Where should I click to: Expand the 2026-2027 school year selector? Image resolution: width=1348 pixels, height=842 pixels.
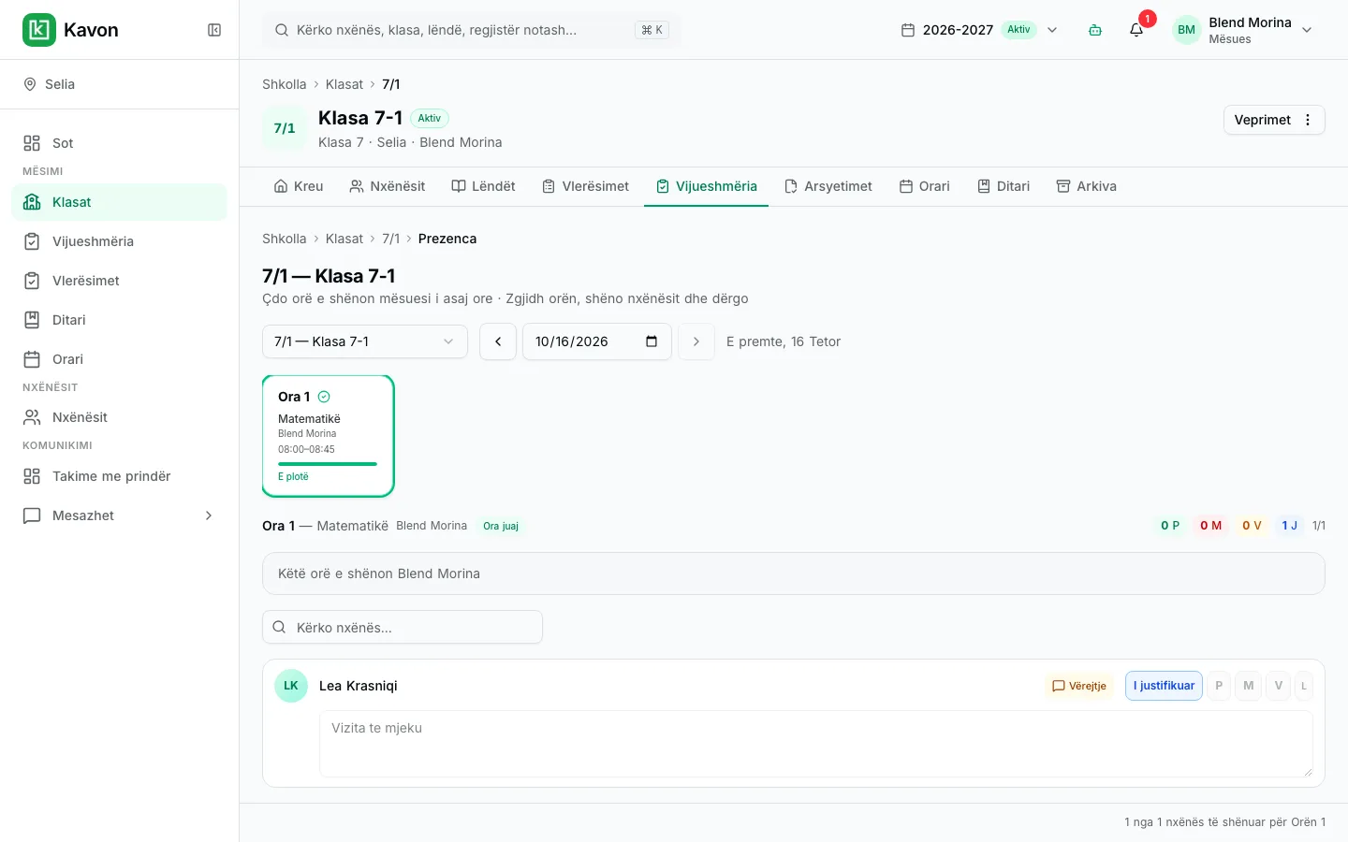click(x=979, y=30)
